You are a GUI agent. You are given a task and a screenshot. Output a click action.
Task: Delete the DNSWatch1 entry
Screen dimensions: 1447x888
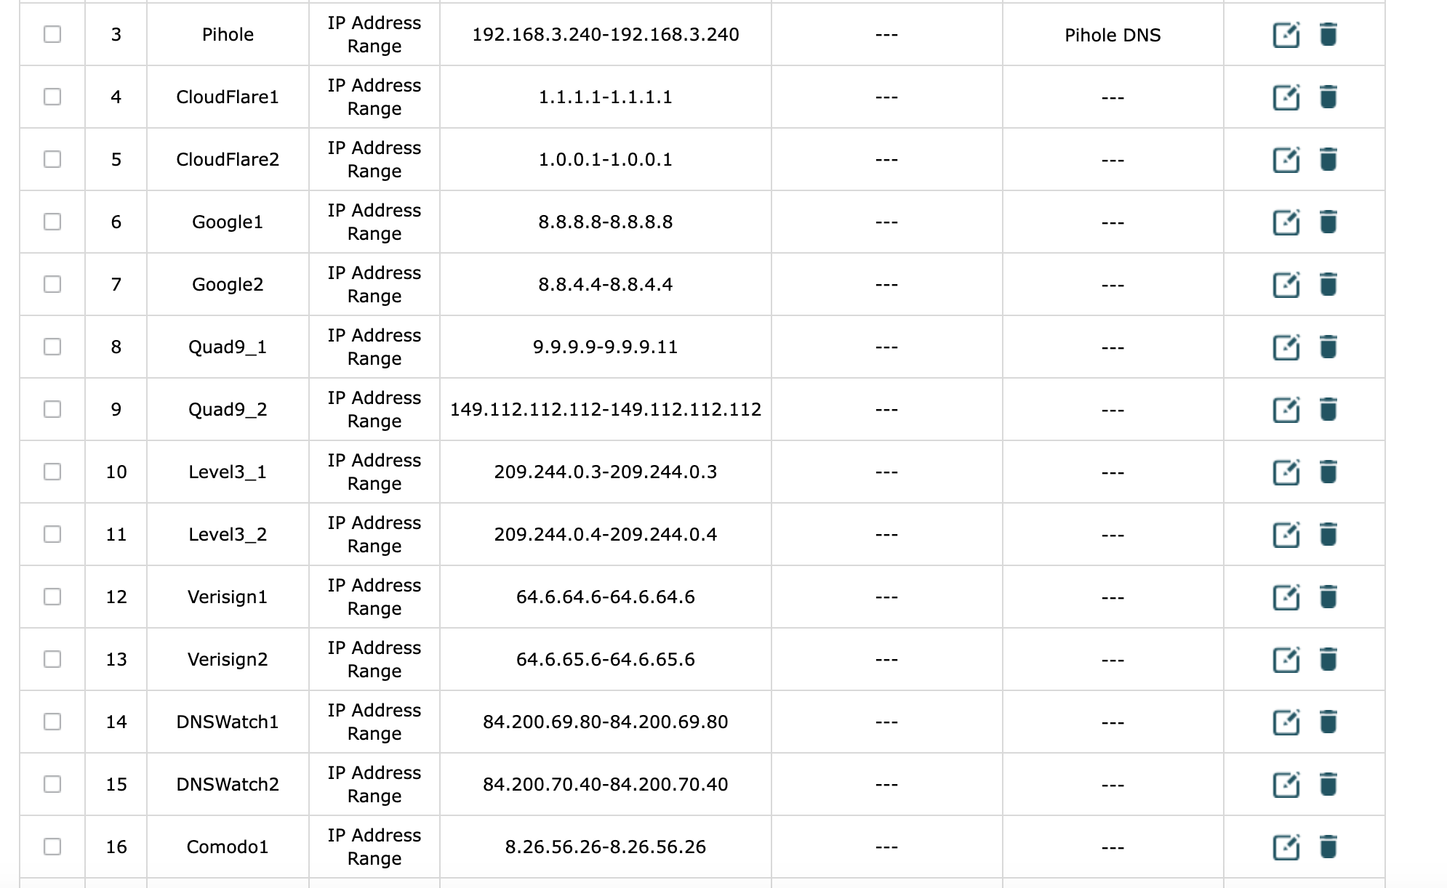tap(1328, 722)
